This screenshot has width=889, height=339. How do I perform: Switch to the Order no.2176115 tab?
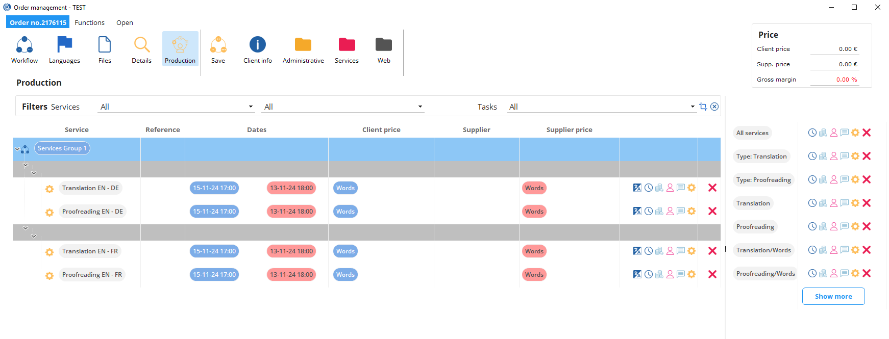38,22
